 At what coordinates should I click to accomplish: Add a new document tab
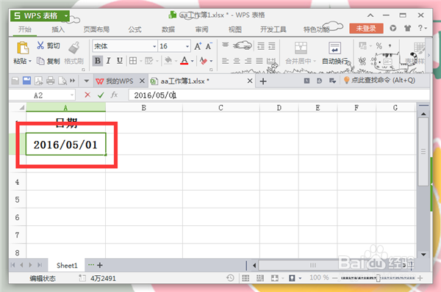pyautogui.click(x=263, y=81)
